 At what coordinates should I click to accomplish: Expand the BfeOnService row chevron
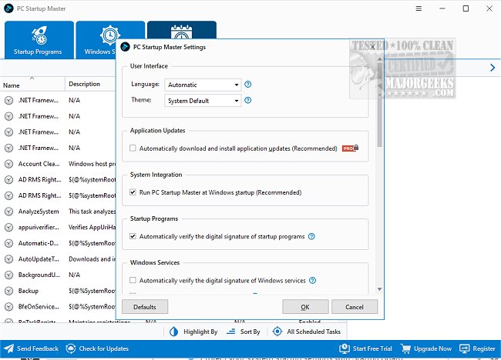pos(9,307)
